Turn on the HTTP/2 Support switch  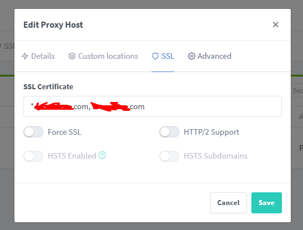pyautogui.click(x=169, y=132)
